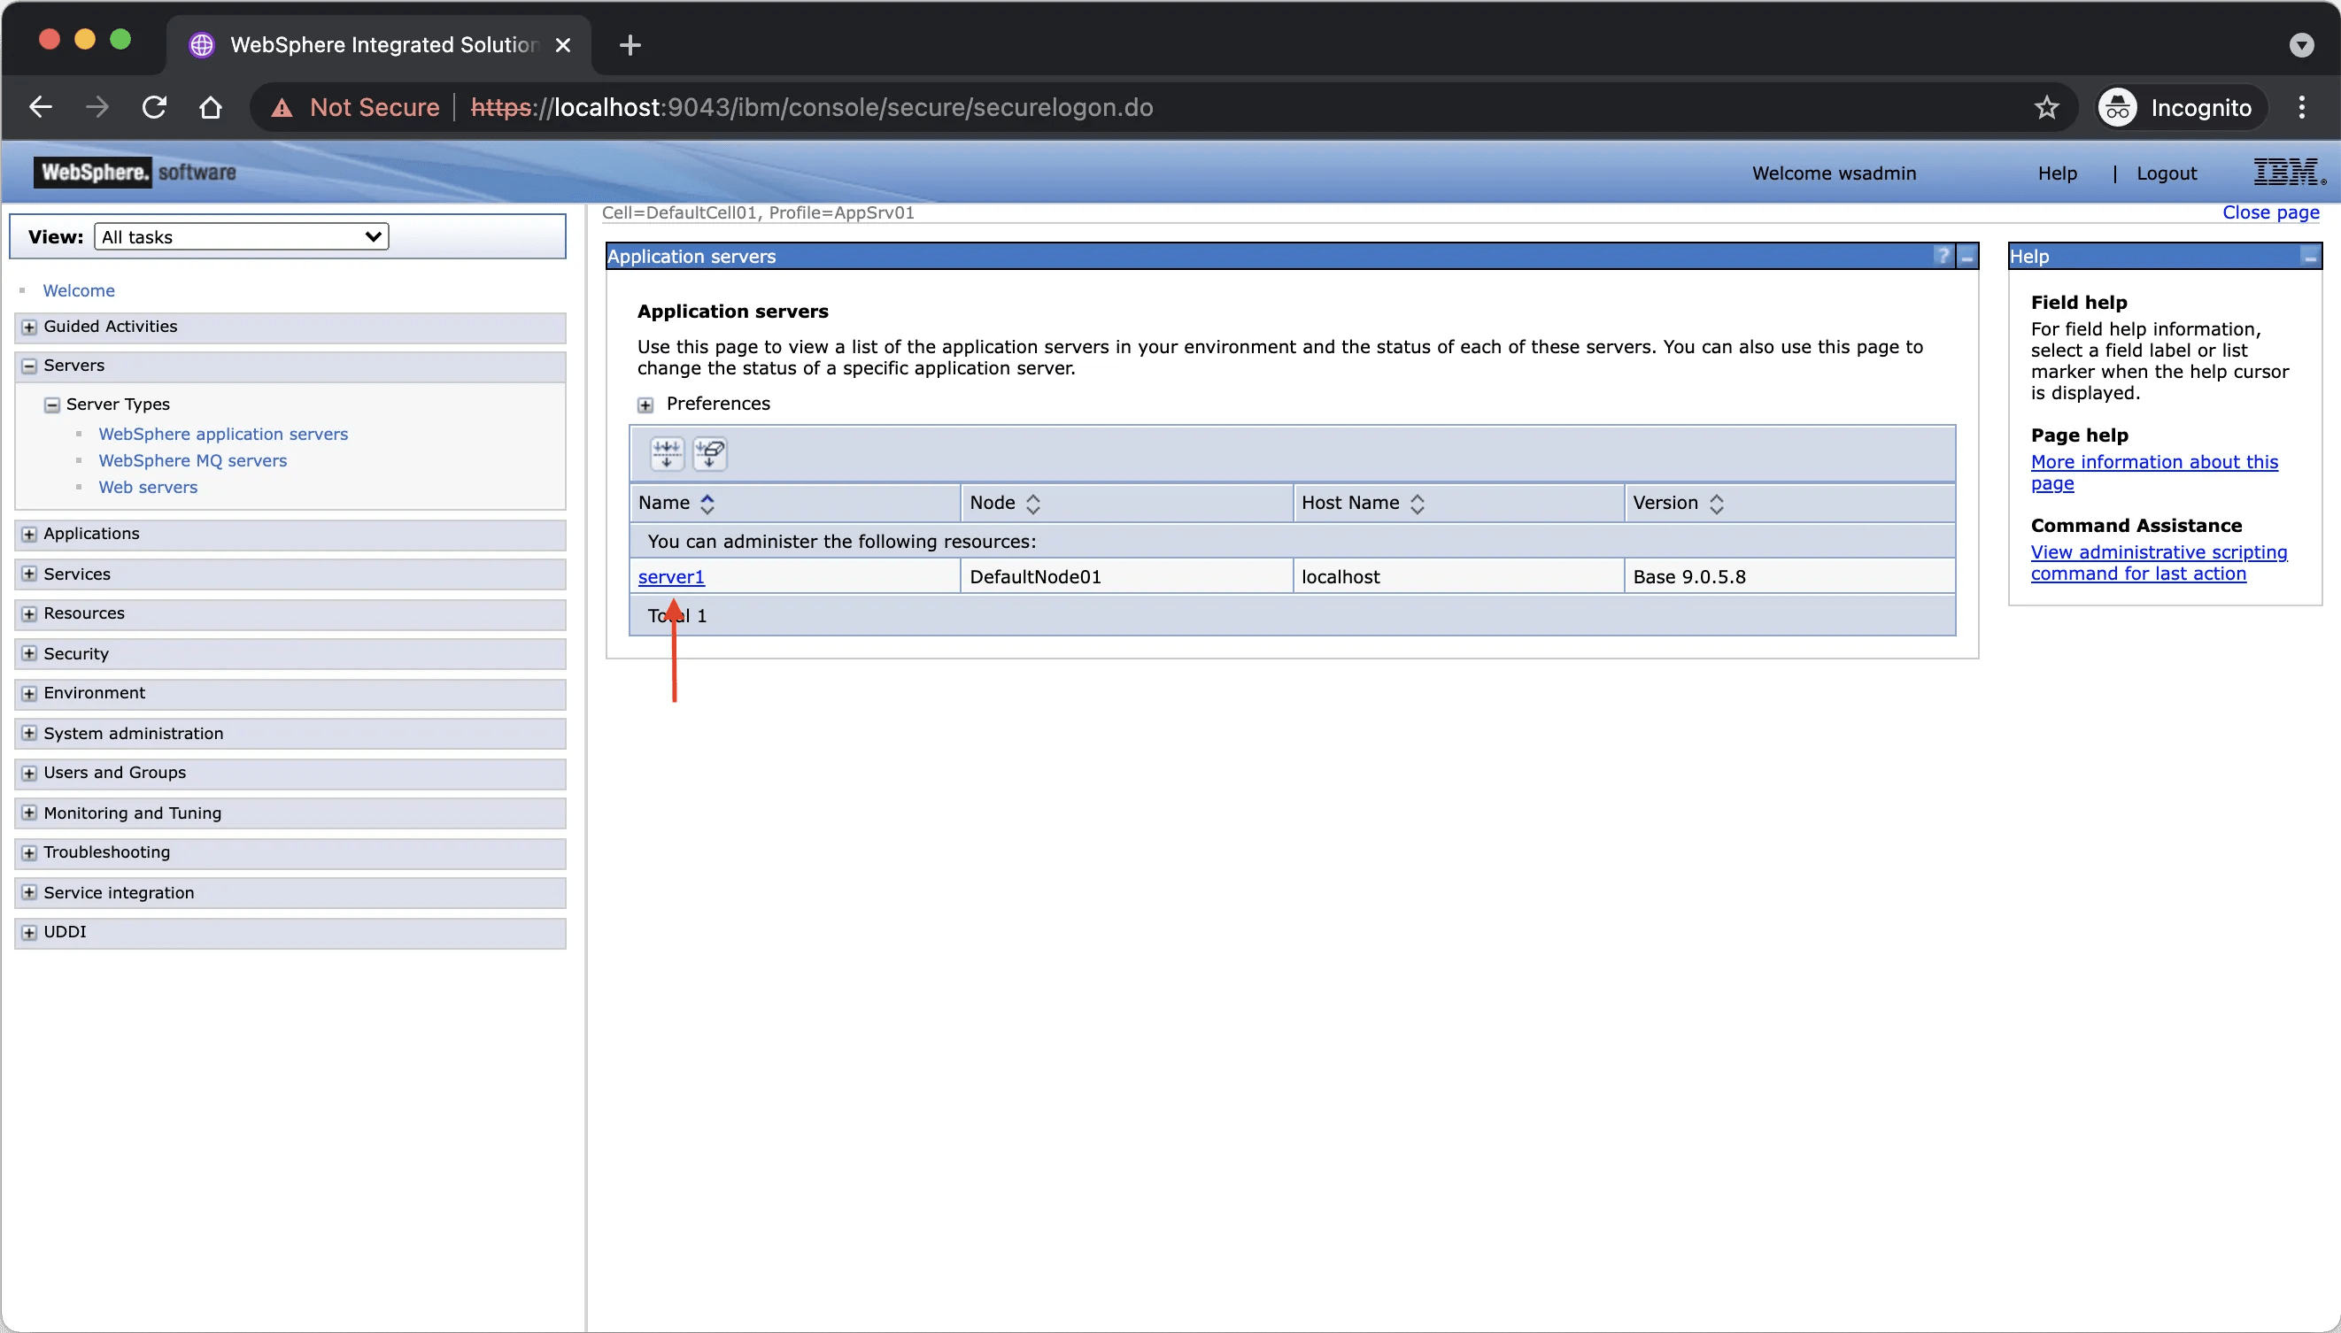2341x1333 pixels.
Task: Collapse the Server Types subtree
Action: [52, 405]
